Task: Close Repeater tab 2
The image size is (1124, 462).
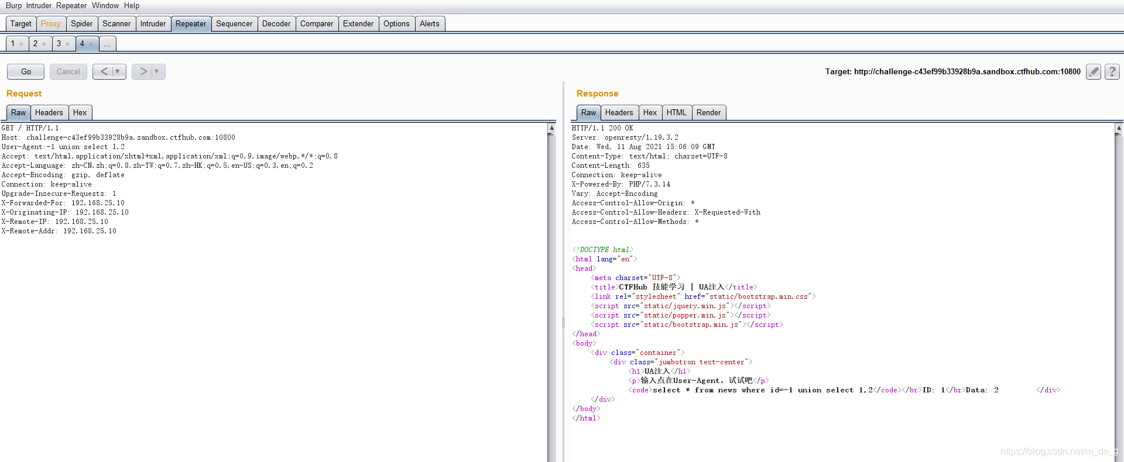Action: pyautogui.click(x=44, y=44)
